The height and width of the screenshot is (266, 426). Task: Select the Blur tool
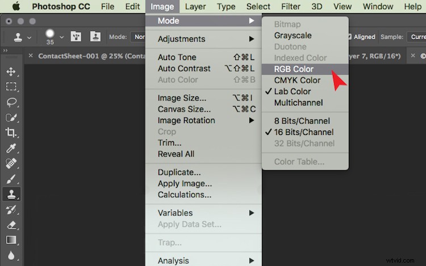(x=11, y=255)
